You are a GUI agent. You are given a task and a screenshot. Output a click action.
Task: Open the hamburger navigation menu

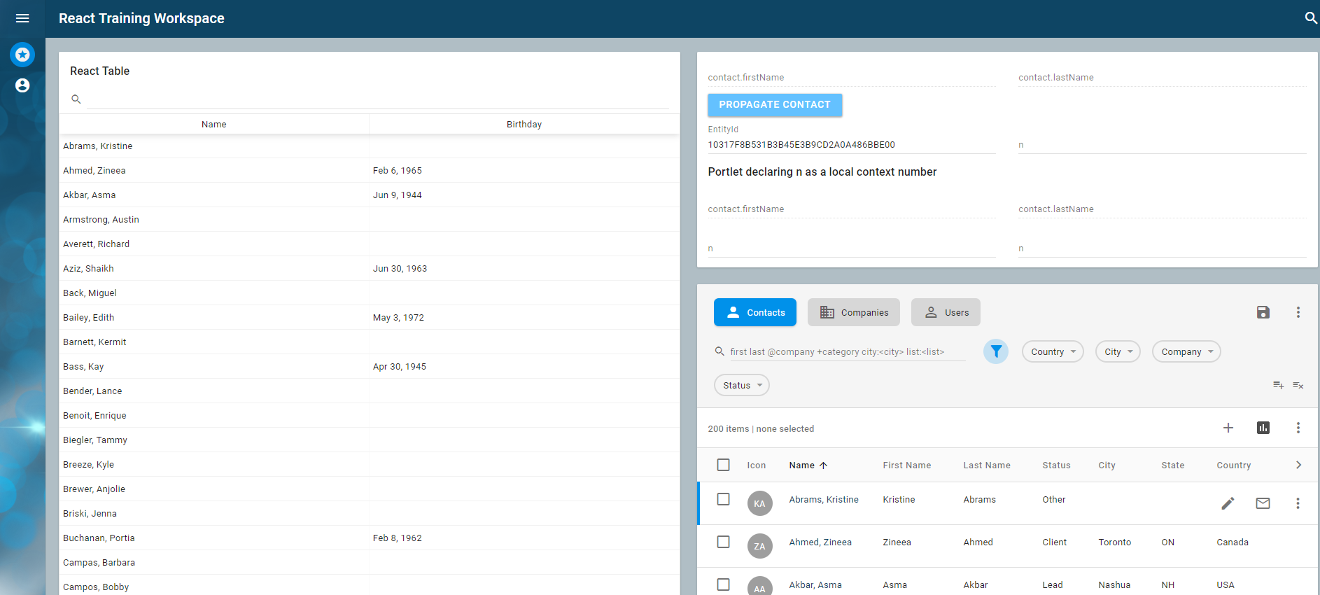[x=22, y=18]
